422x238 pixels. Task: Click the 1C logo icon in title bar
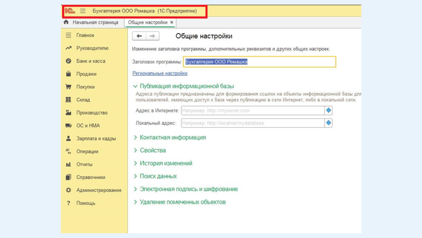70,11
